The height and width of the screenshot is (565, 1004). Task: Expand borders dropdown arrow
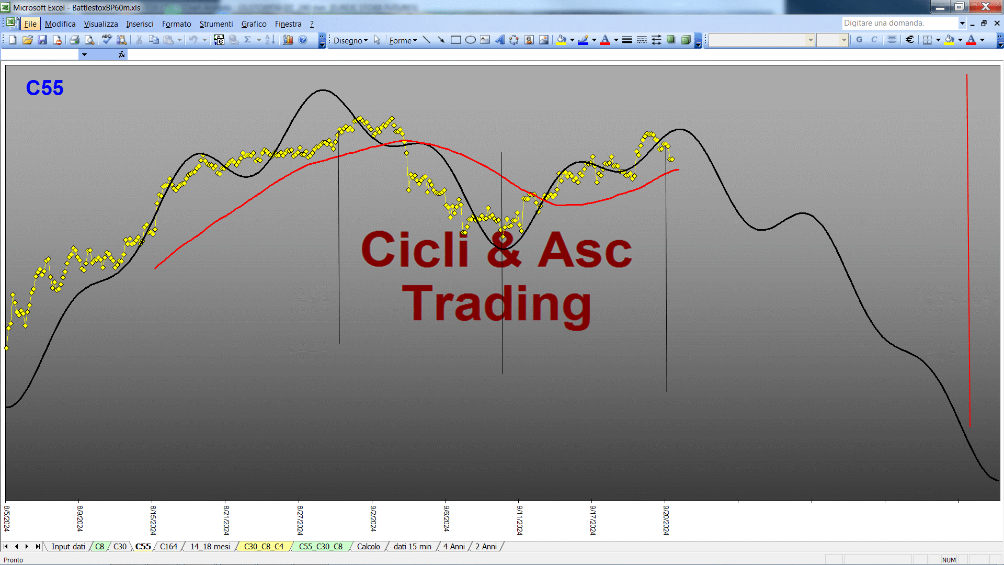pyautogui.click(x=938, y=40)
